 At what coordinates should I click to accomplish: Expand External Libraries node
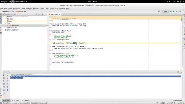pos(3,30)
